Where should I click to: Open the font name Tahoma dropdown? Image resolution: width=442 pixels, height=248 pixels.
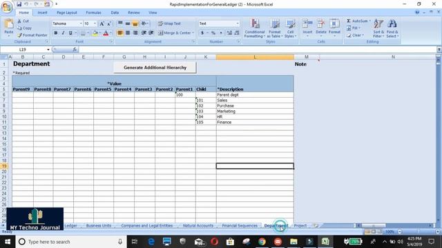click(x=81, y=23)
